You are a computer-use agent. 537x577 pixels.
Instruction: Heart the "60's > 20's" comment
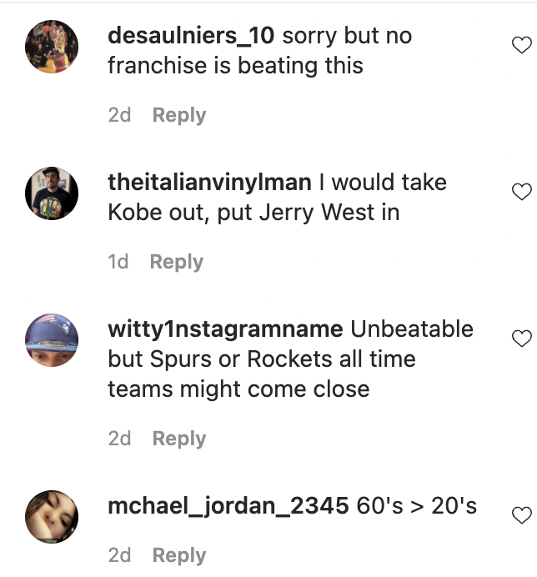click(521, 514)
